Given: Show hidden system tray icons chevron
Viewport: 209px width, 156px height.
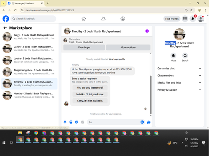Looking at the screenshot, I should [182, 143].
